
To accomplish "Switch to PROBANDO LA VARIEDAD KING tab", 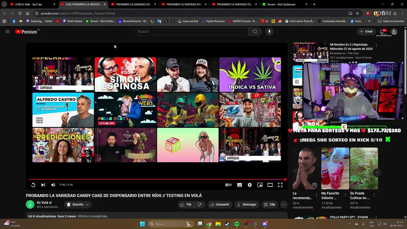I will 184,4.
